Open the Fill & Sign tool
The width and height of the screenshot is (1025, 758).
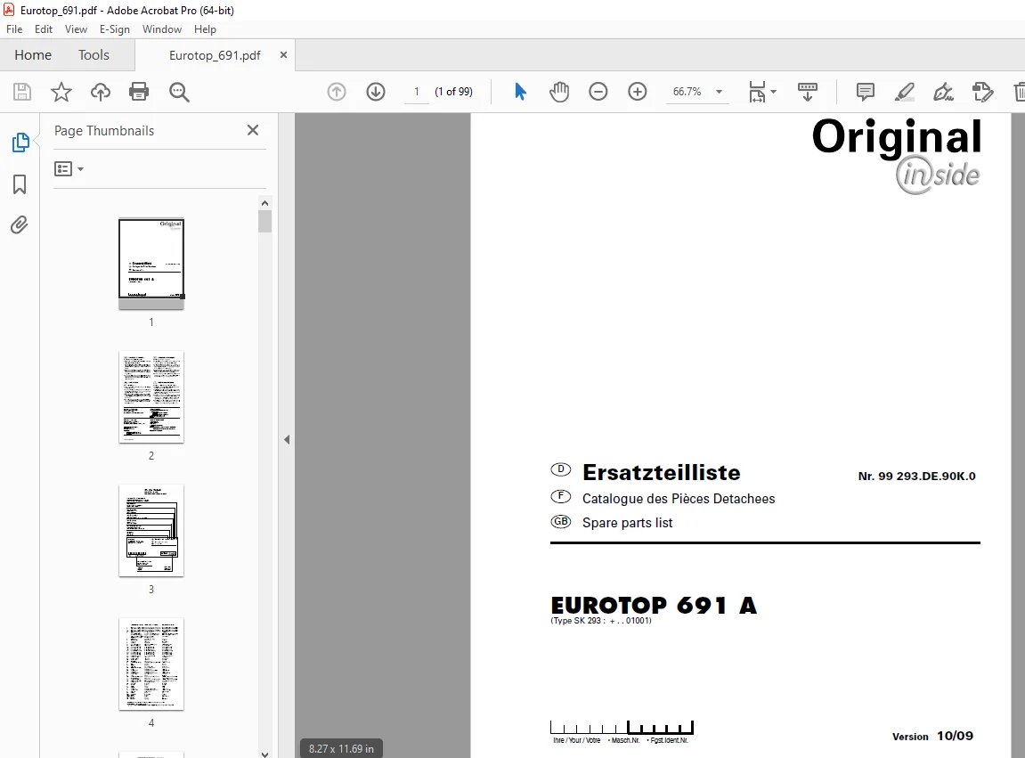pos(943,92)
